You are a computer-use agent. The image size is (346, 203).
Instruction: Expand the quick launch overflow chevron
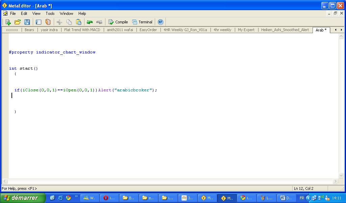tap(76, 196)
